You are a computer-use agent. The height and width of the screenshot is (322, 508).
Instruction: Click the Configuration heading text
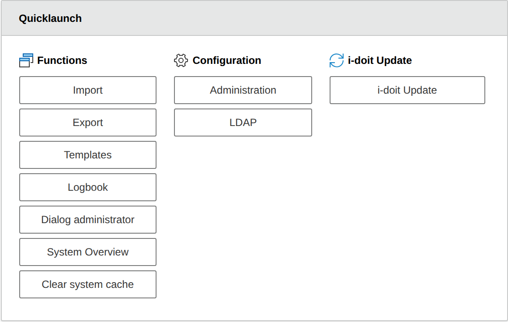coord(227,60)
